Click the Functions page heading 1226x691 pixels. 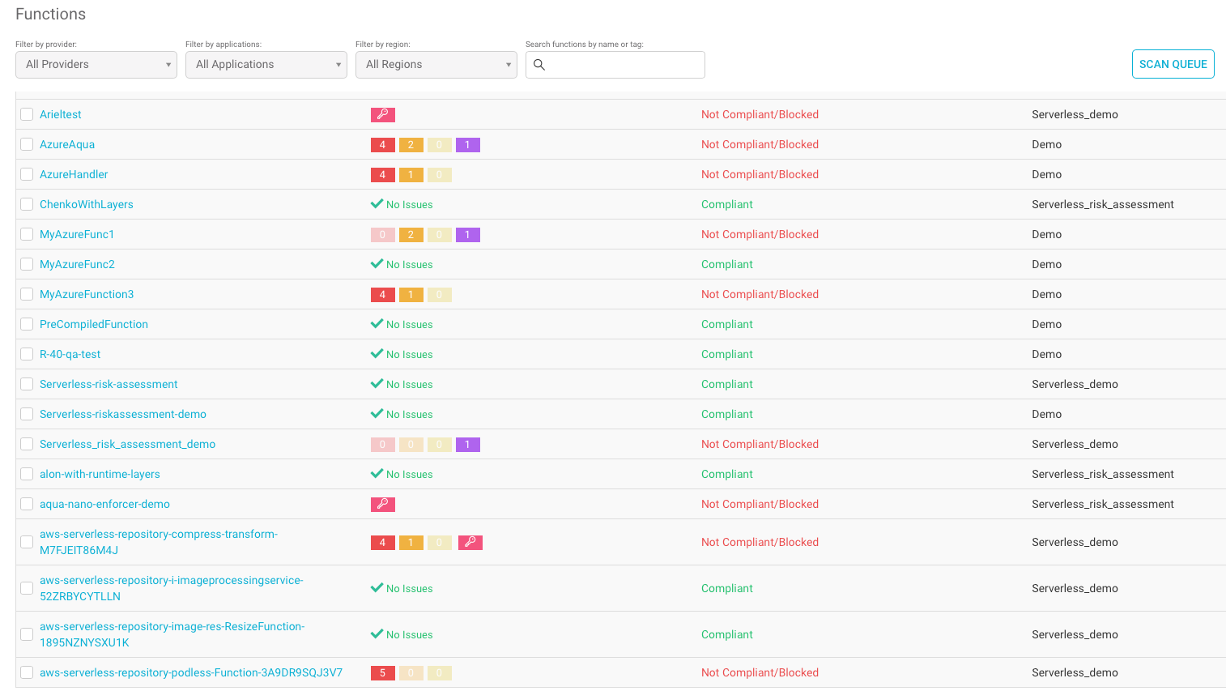point(50,14)
